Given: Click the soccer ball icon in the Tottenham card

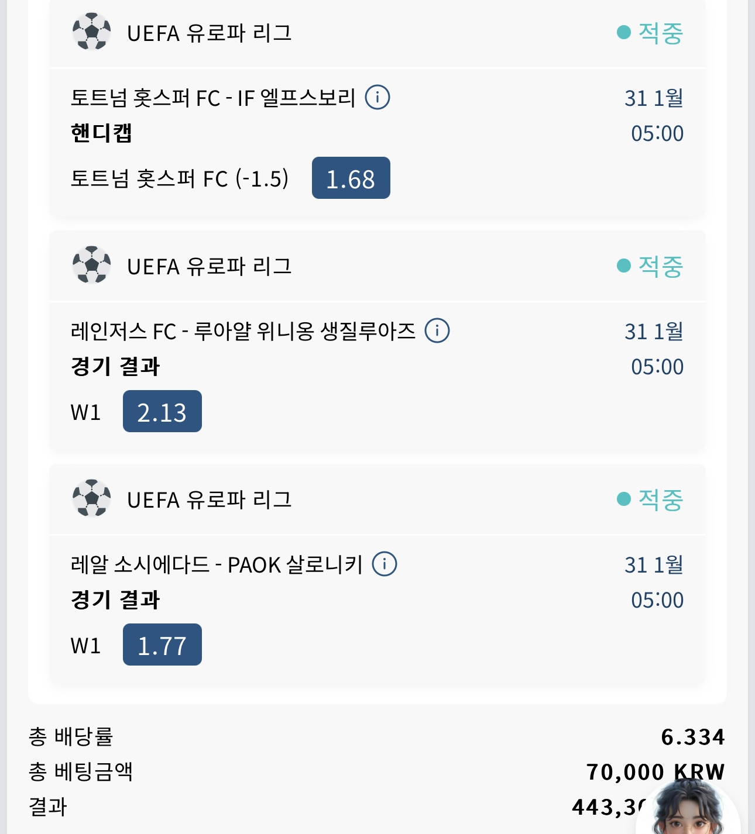Looking at the screenshot, I should pyautogui.click(x=91, y=32).
